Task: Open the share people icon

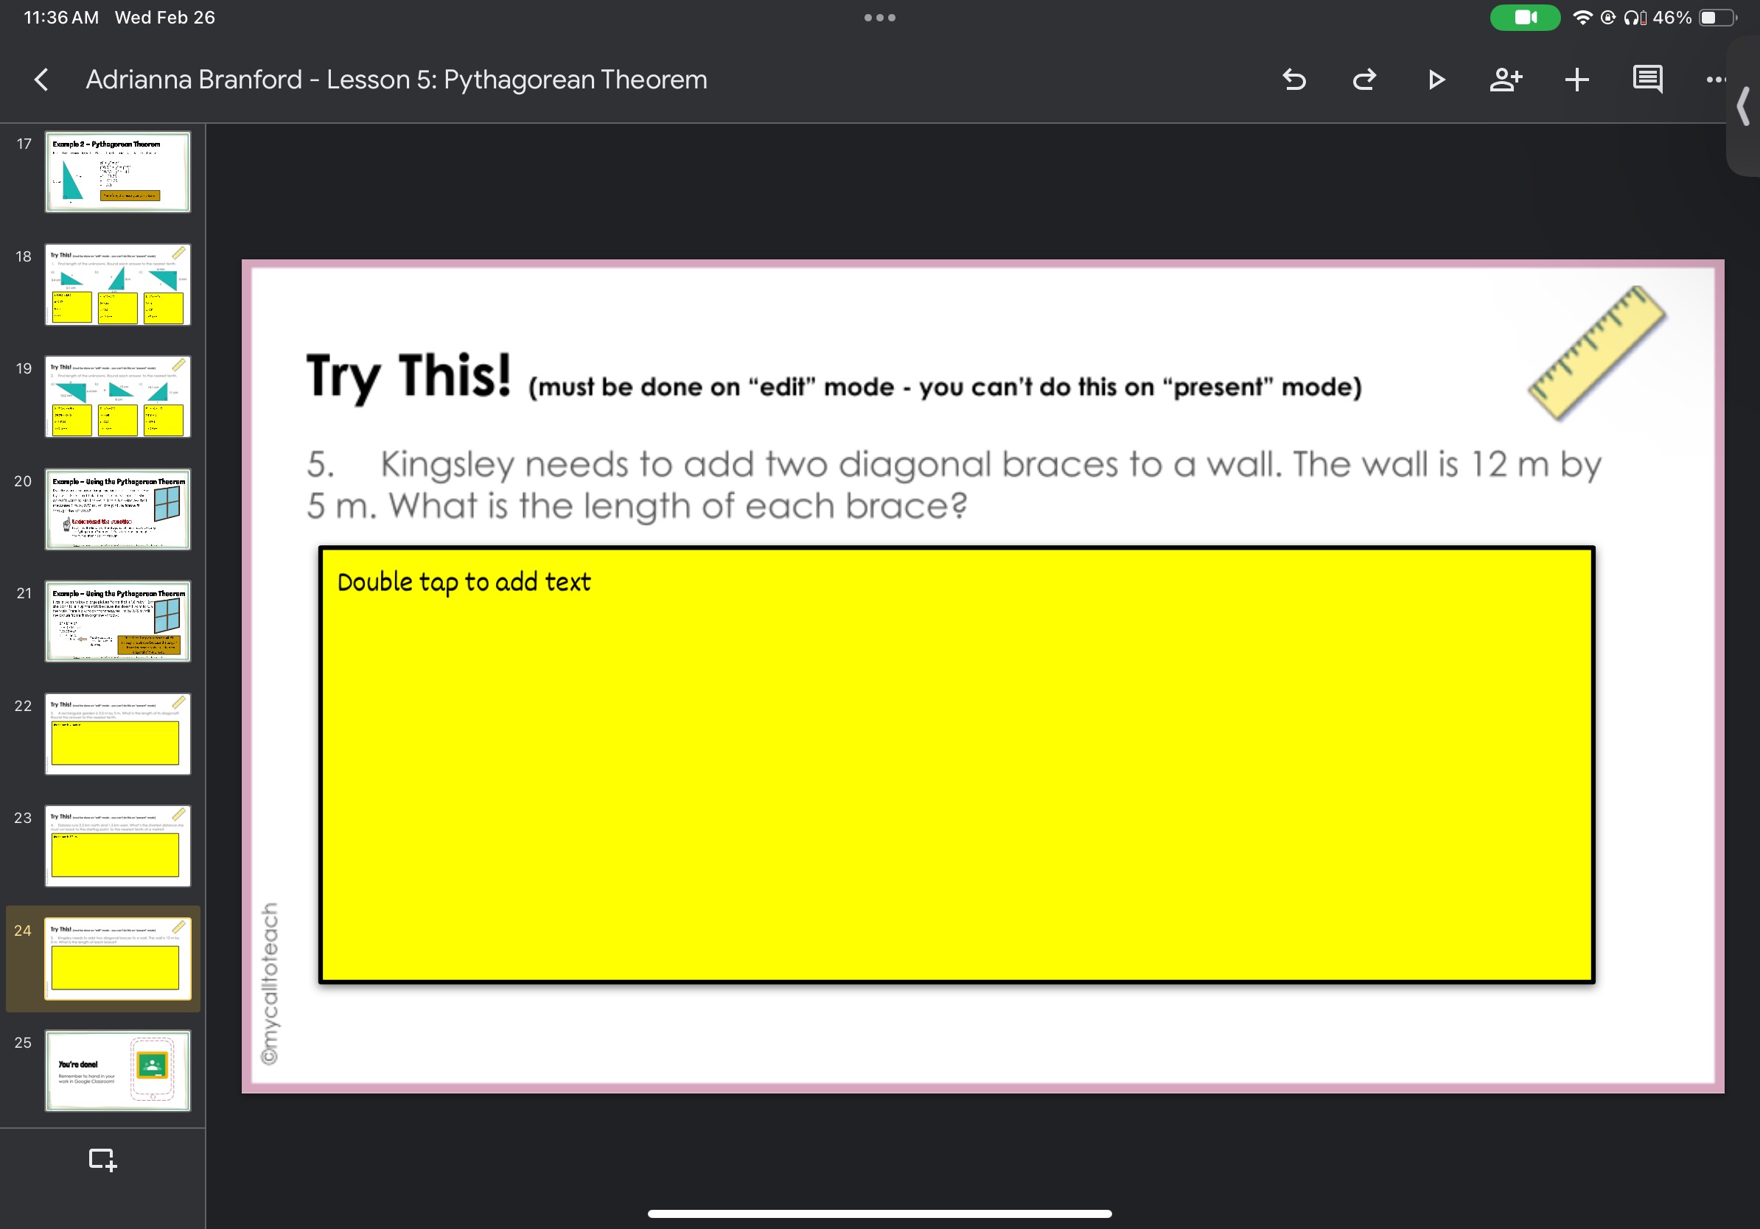Action: point(1506,80)
